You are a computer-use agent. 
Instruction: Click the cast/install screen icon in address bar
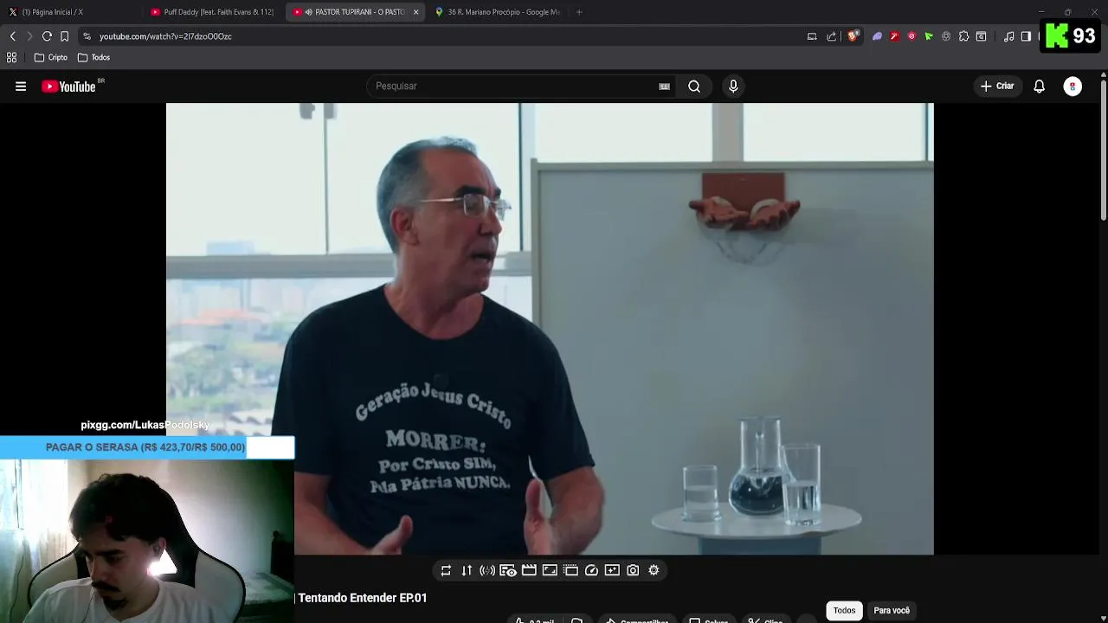pos(812,36)
